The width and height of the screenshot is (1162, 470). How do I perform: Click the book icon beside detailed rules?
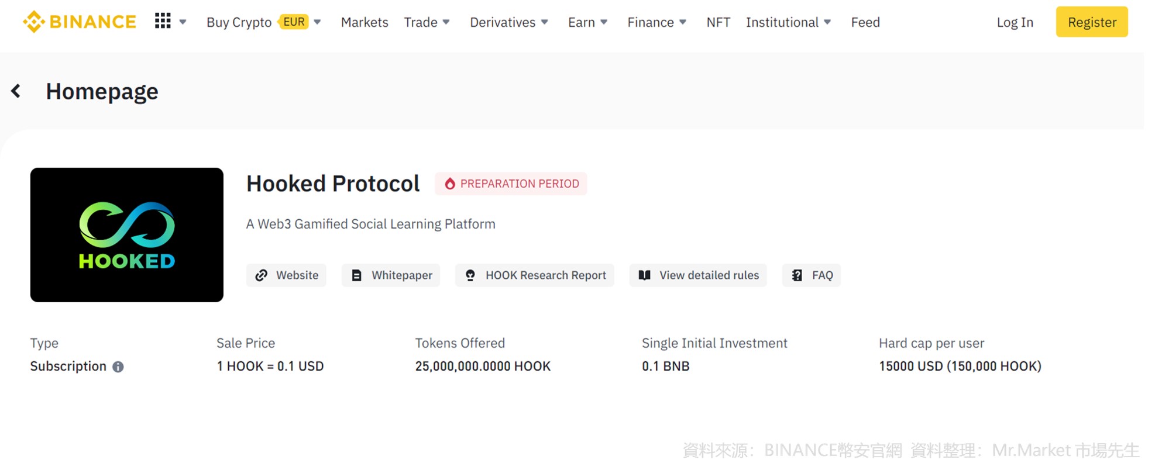click(644, 275)
